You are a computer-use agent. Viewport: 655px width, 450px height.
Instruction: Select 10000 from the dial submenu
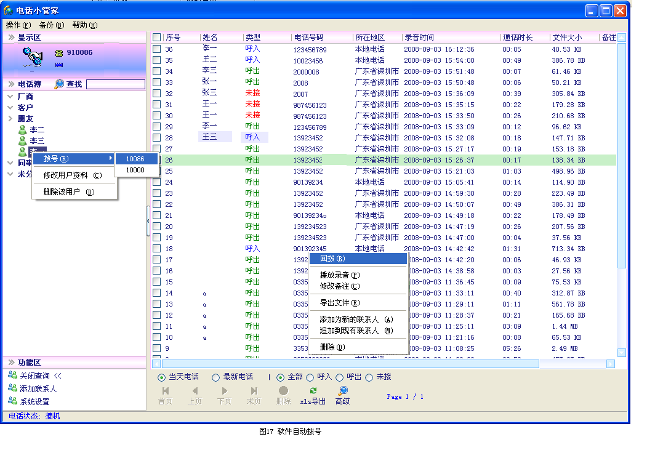point(135,170)
